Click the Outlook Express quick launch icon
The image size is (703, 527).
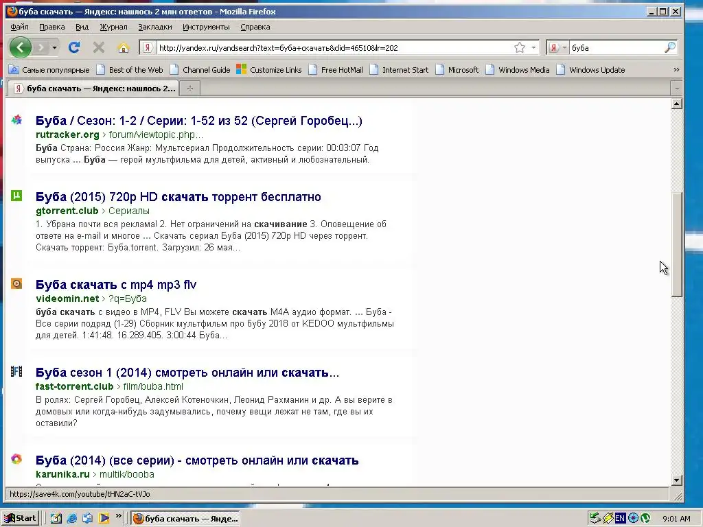[87, 518]
